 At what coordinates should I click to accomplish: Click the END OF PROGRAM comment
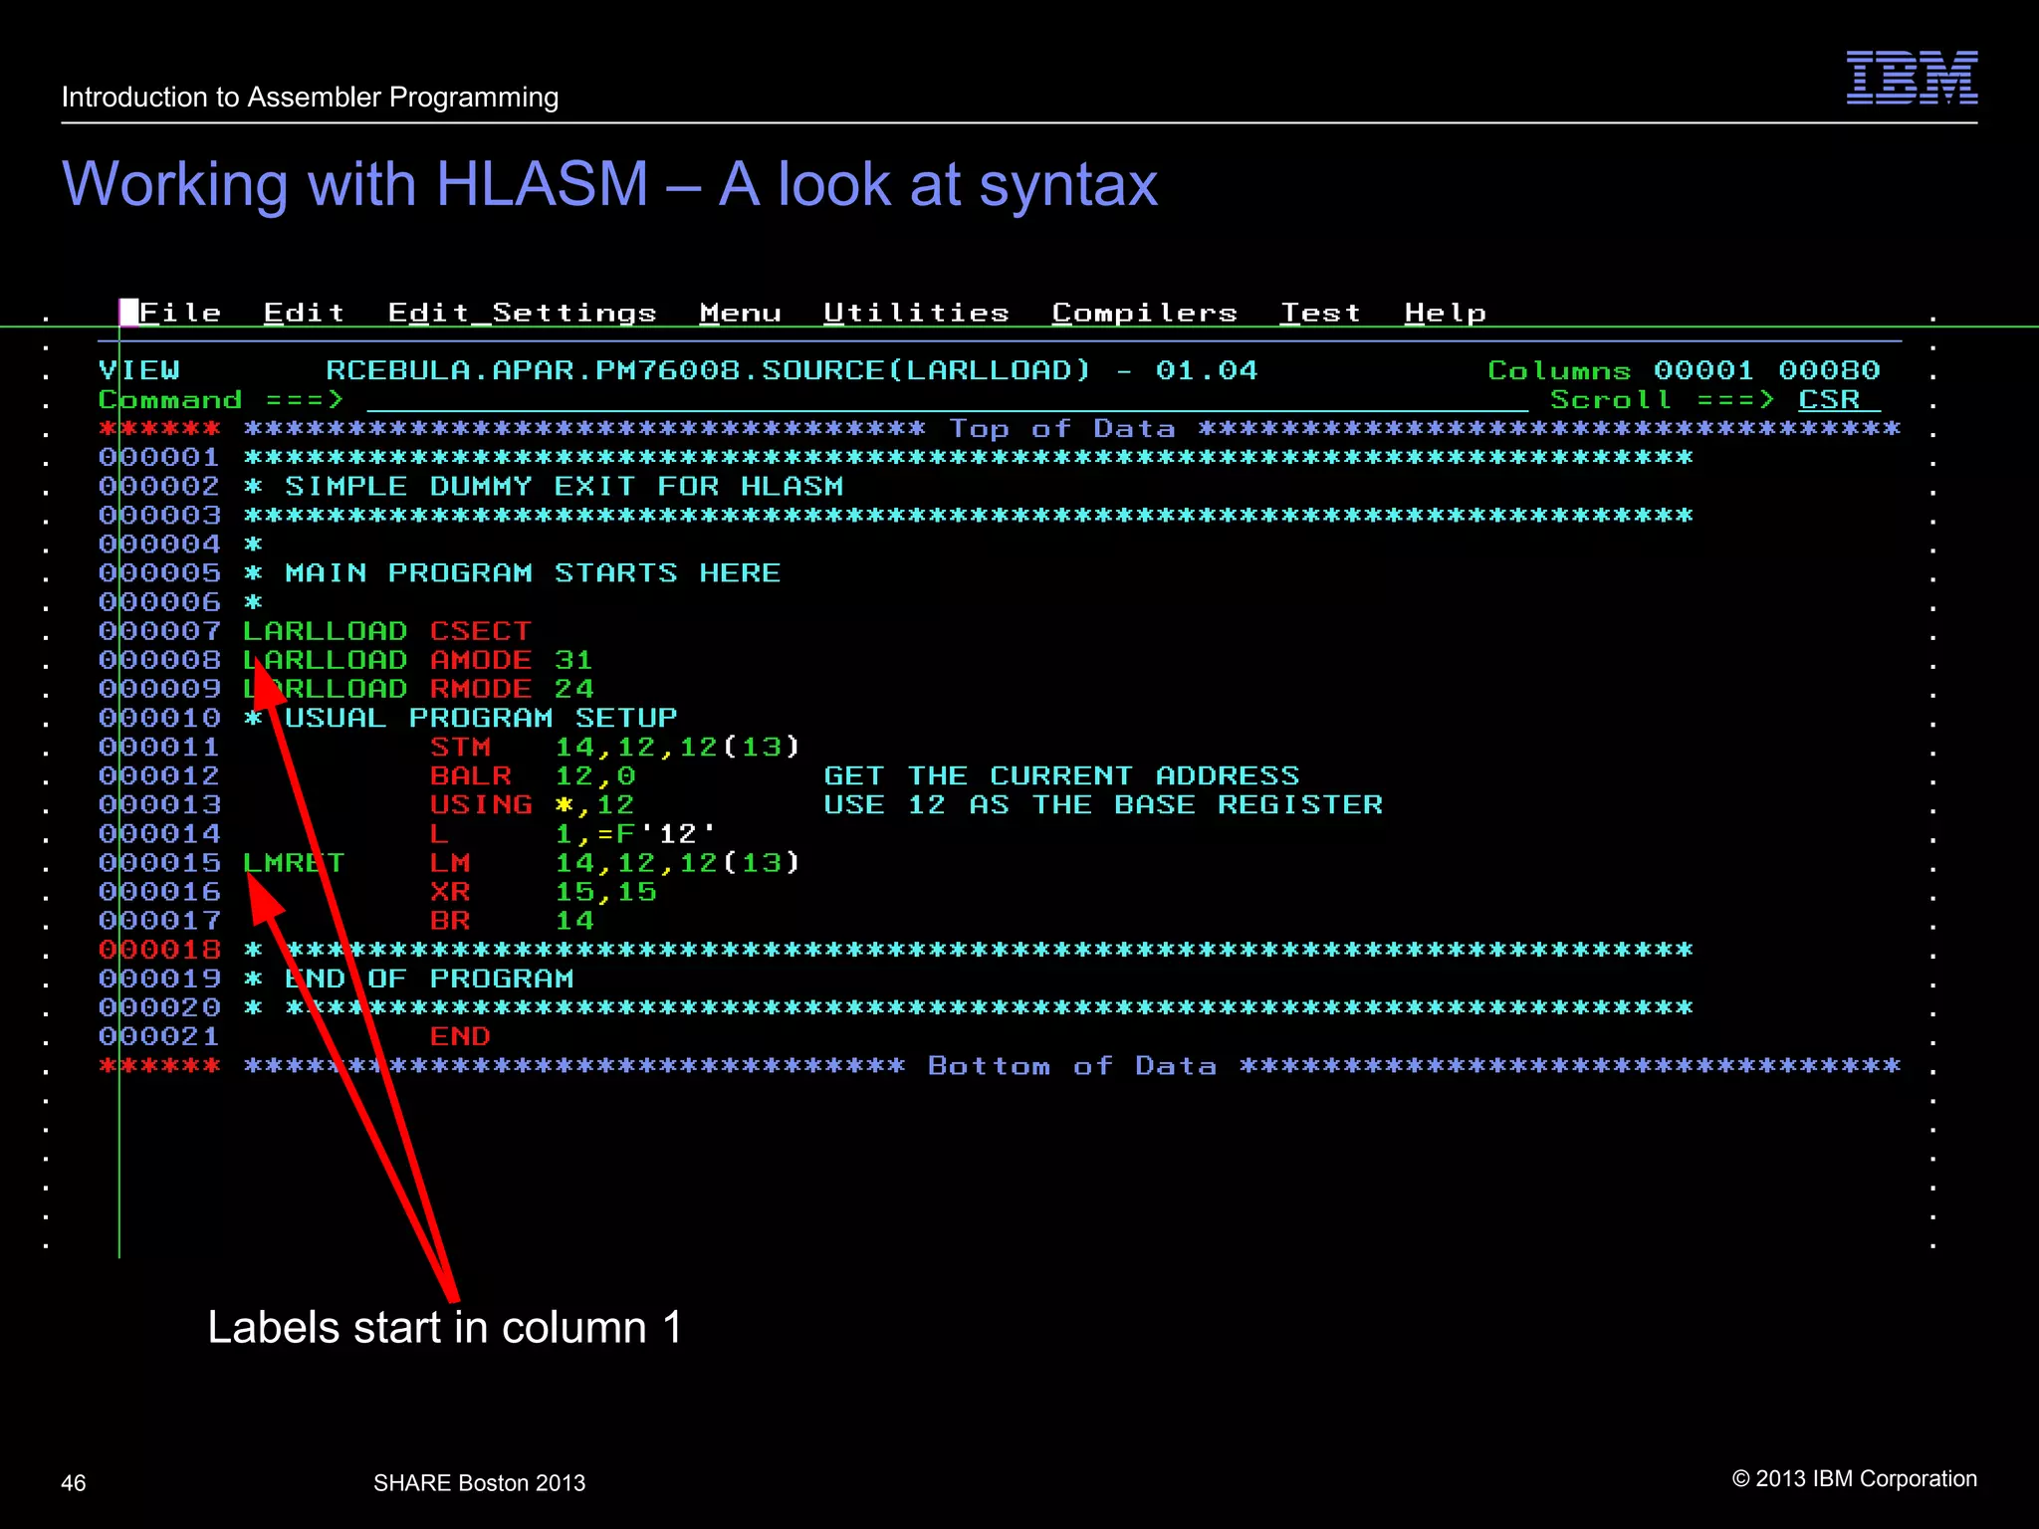pos(429,979)
